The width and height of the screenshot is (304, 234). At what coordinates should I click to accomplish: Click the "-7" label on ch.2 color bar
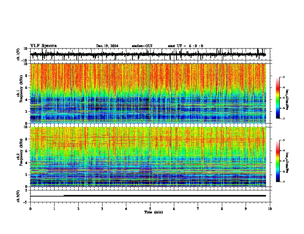click(283, 182)
